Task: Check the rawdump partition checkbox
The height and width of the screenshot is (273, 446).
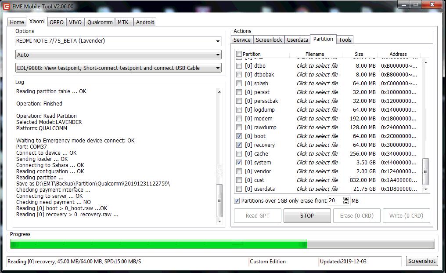Action: pyautogui.click(x=239, y=127)
